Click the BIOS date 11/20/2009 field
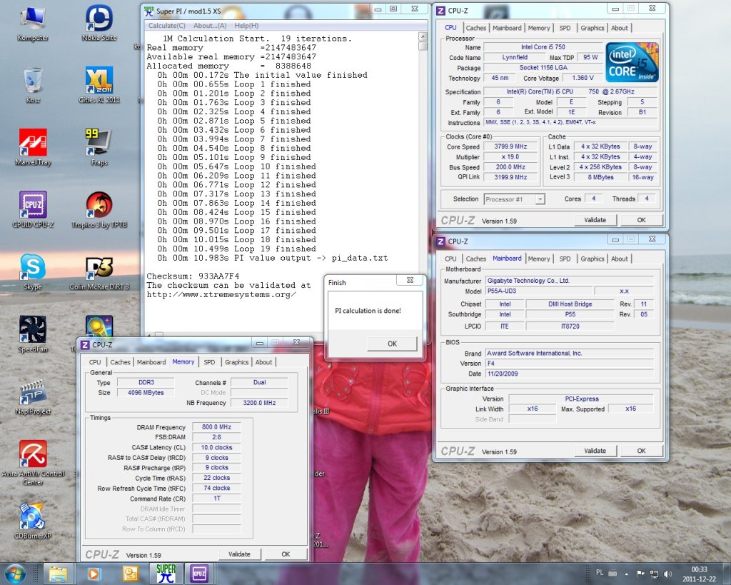The image size is (731, 585). point(570,374)
